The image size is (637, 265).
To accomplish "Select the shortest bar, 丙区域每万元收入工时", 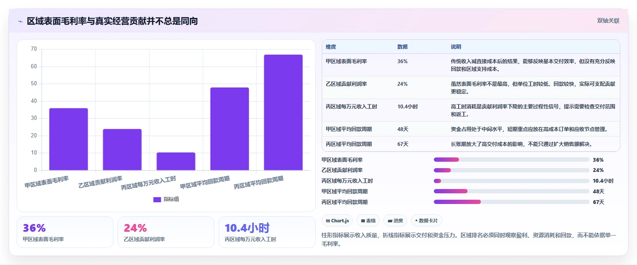I will pyautogui.click(x=176, y=161).
